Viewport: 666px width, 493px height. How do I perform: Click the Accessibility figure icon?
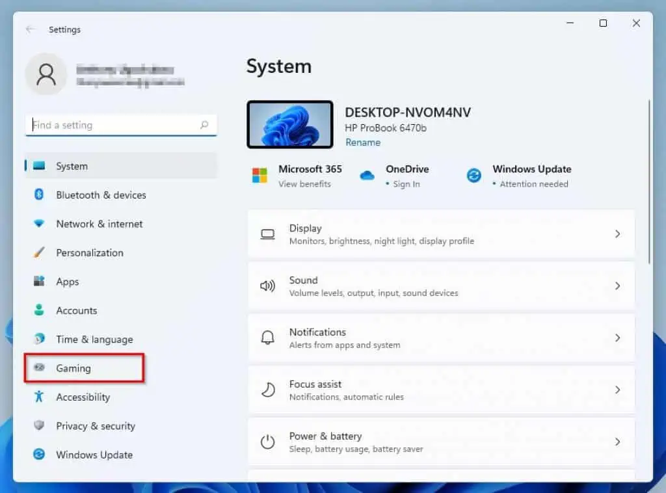coord(39,397)
